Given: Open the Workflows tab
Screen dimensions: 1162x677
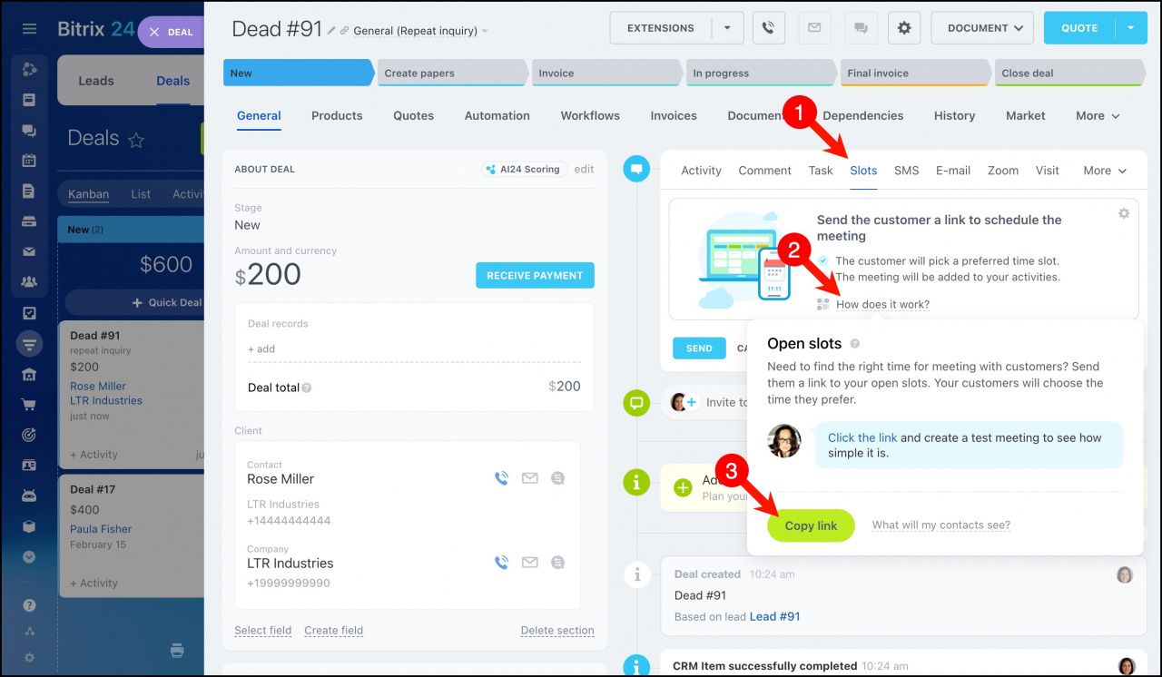Looking at the screenshot, I should [590, 116].
